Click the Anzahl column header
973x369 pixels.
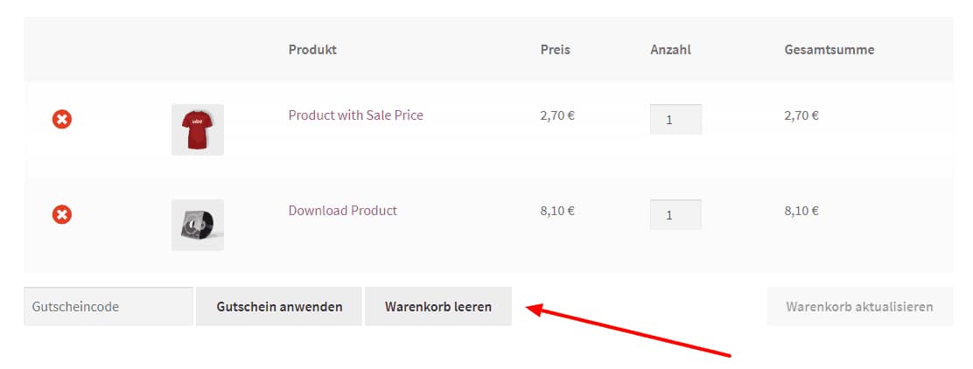670,50
